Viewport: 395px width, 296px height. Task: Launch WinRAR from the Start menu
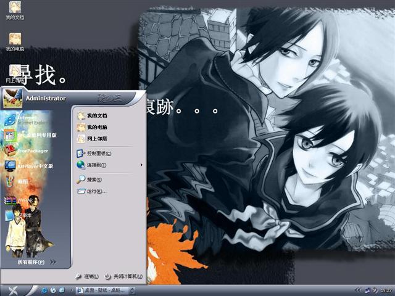pos(19,200)
